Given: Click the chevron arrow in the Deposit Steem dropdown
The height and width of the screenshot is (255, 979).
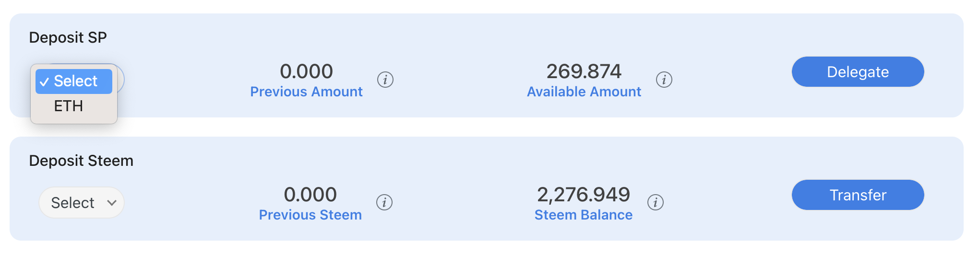Looking at the screenshot, I should [x=112, y=203].
